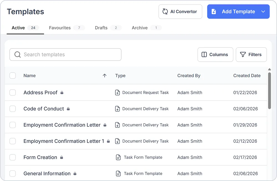The image size is (277, 181).
Task: Tick the select-all checkbox in the table header
Action: 12,76
